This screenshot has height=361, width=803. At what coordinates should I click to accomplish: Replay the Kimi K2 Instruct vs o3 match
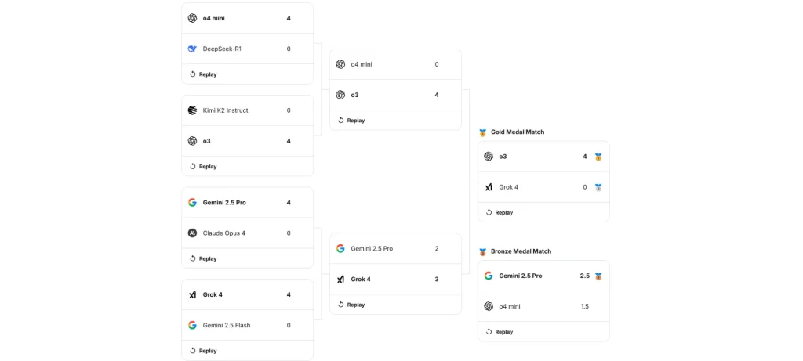pos(203,167)
